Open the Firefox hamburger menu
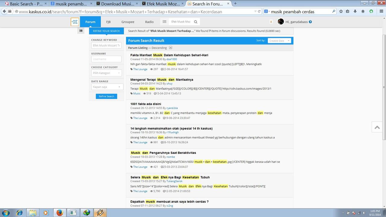Screen dimensions: 386x217 (381, 11)
